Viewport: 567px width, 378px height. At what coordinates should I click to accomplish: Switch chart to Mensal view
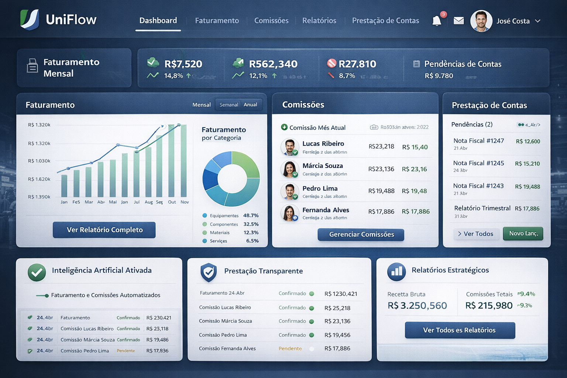[x=201, y=105]
